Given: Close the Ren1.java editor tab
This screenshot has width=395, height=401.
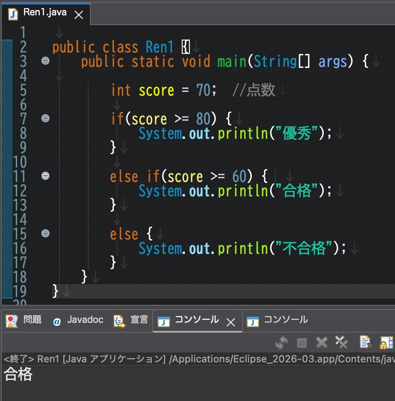Looking at the screenshot, I should click(x=79, y=15).
